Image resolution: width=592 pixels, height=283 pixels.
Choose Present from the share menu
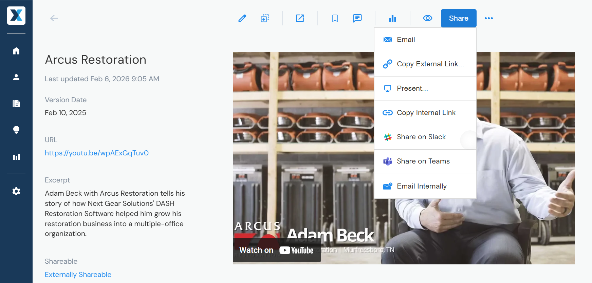tap(425, 88)
